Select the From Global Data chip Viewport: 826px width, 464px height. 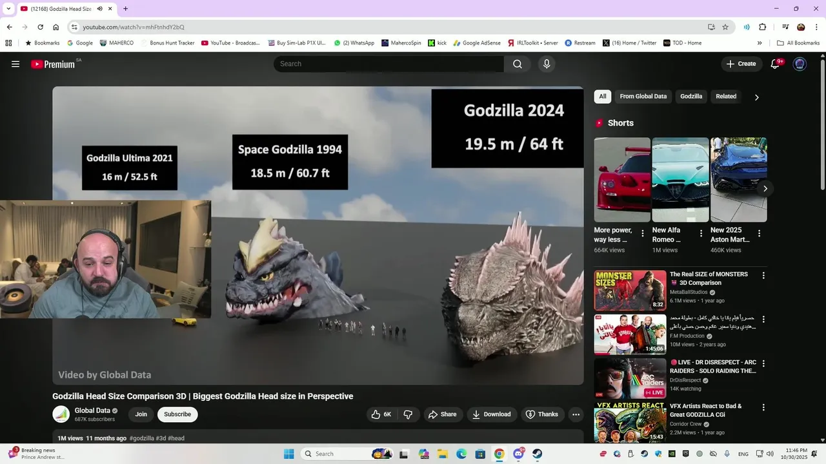coord(643,97)
